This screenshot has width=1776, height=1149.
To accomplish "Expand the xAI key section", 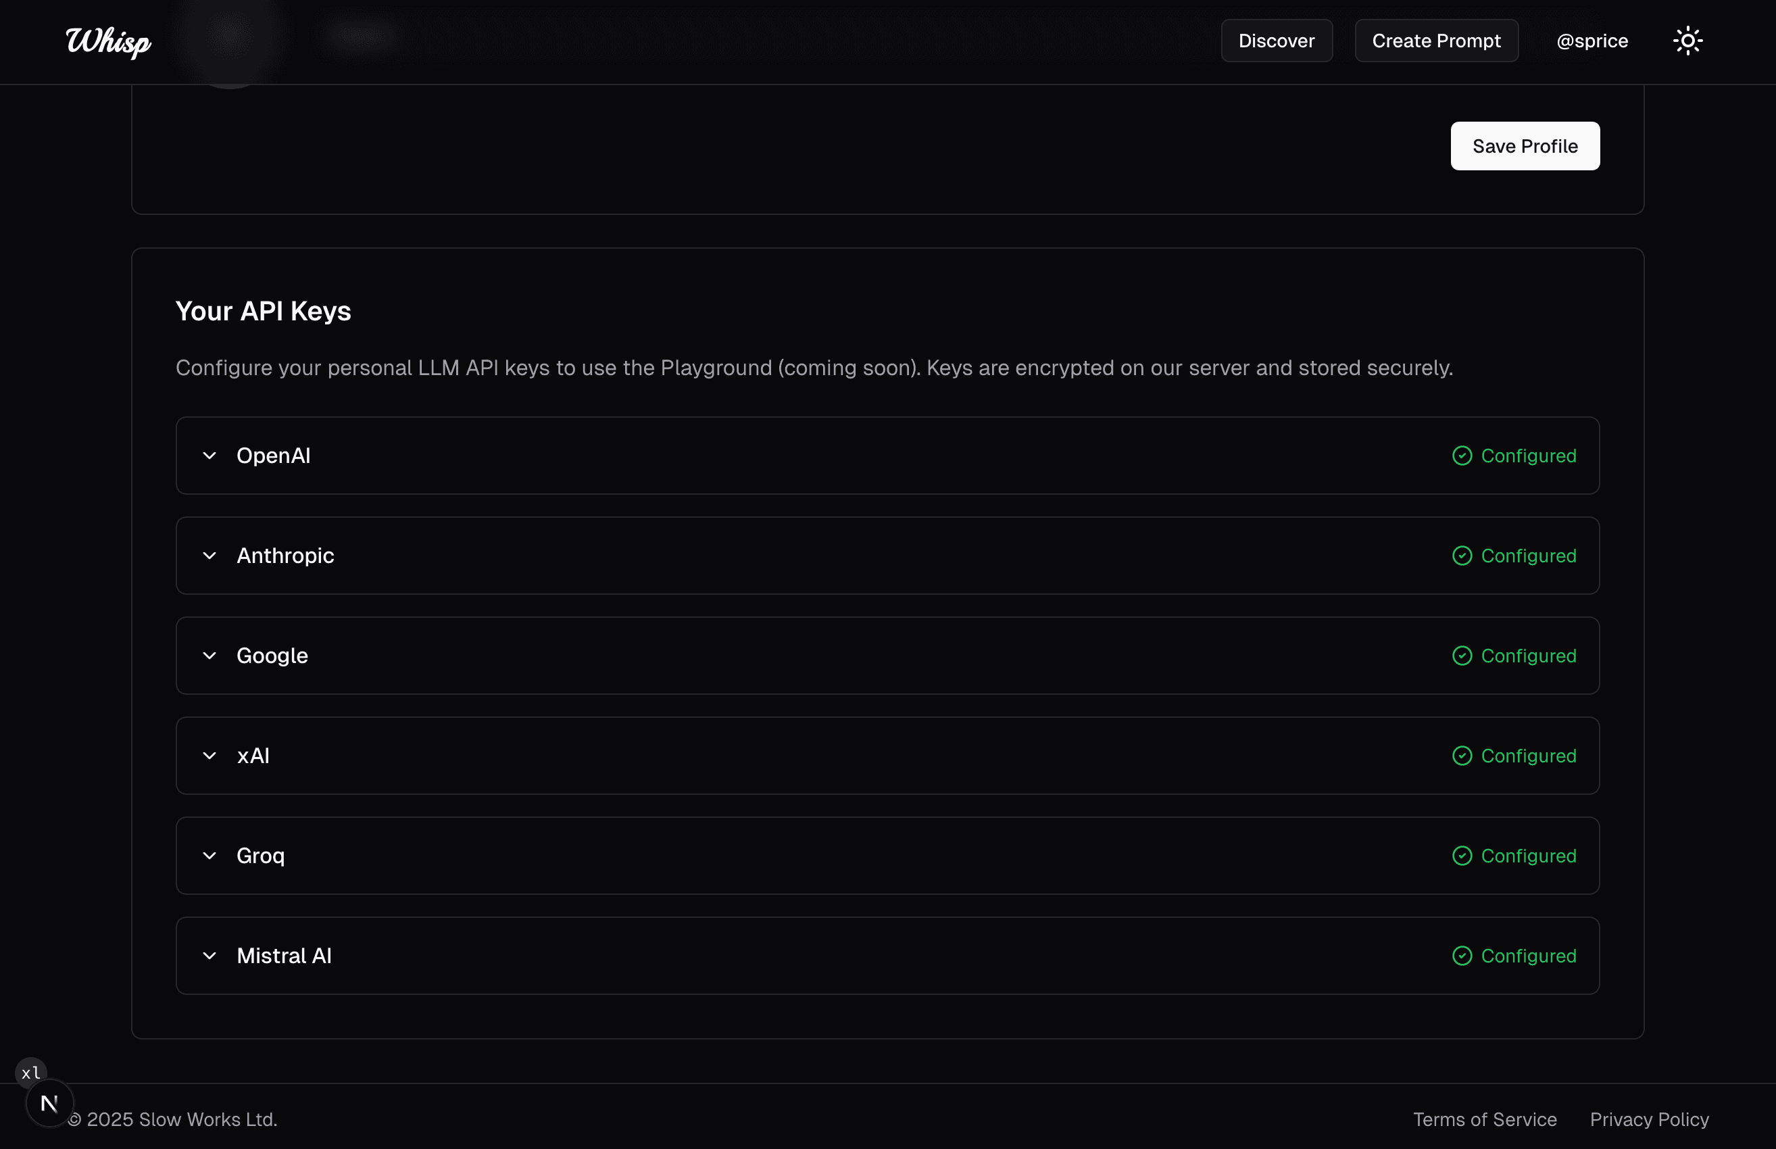I will coord(209,756).
